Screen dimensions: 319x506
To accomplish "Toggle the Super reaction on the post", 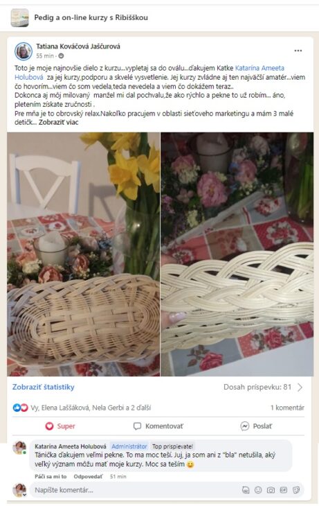I will click(60, 426).
